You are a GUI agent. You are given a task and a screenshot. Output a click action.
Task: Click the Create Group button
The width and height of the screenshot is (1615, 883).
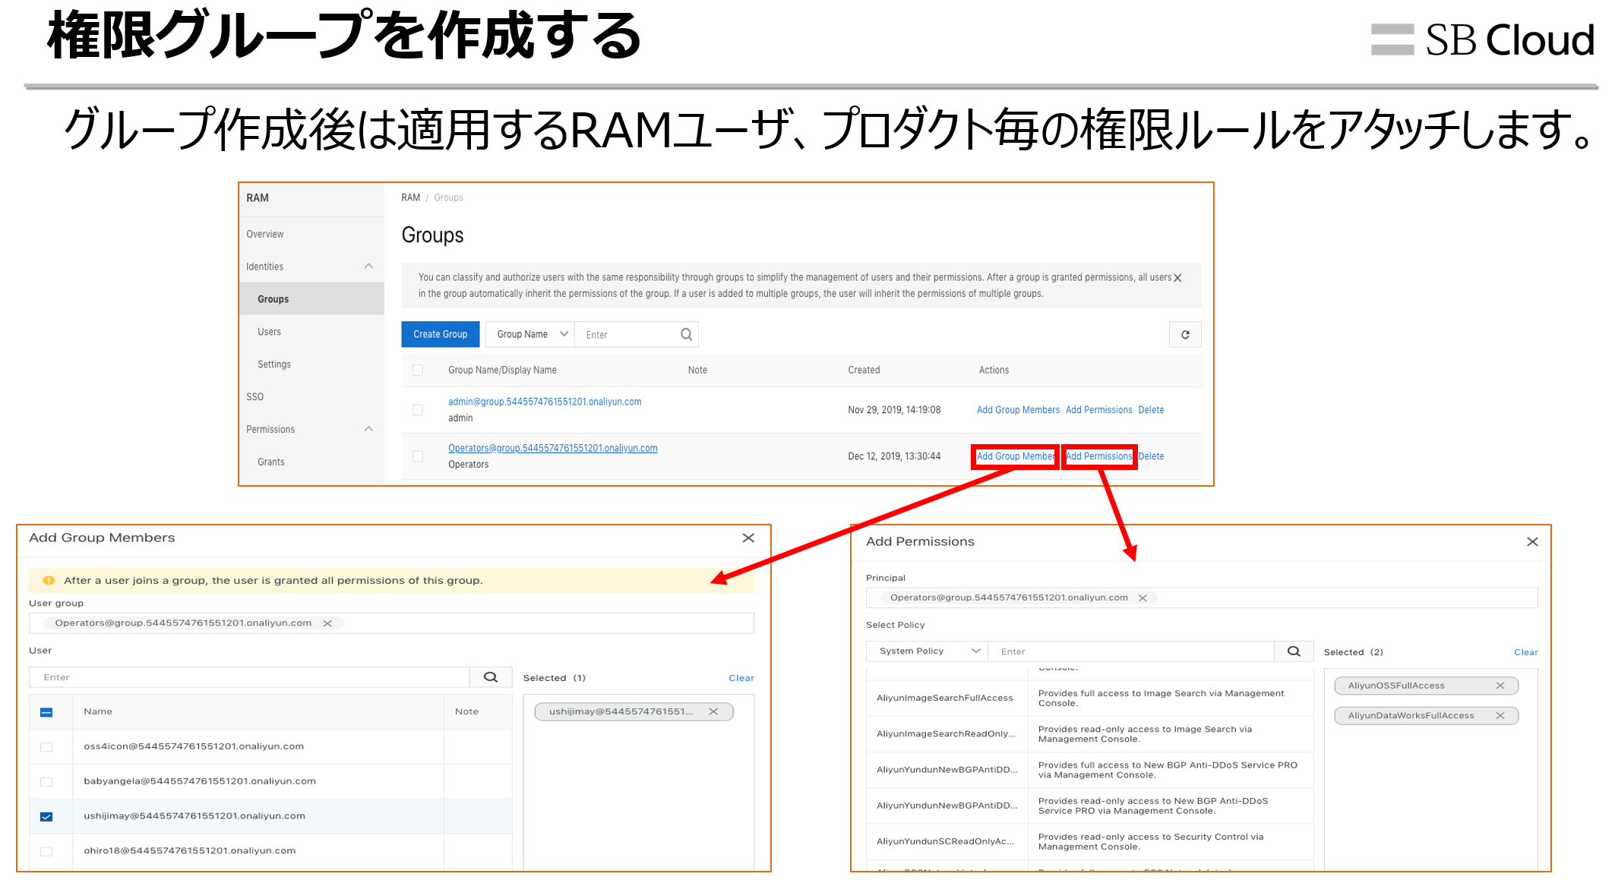point(440,335)
